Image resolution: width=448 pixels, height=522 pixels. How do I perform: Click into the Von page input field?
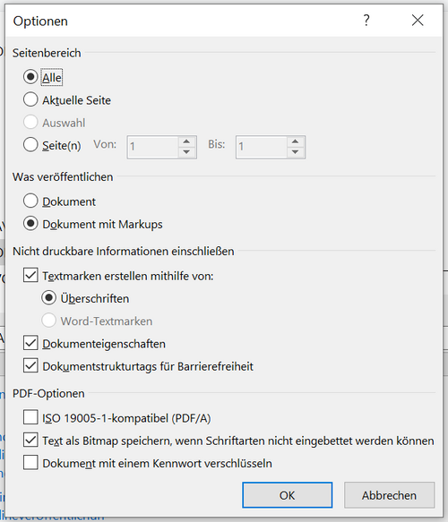tap(153, 147)
